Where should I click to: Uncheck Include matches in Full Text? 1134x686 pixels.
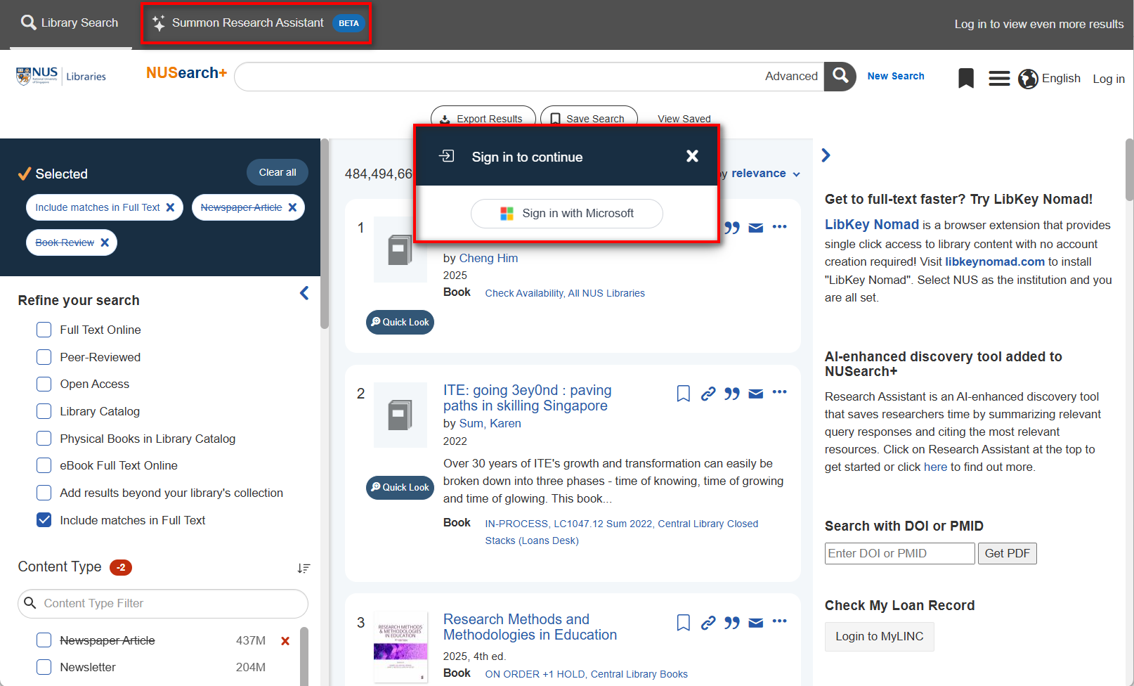pyautogui.click(x=44, y=520)
